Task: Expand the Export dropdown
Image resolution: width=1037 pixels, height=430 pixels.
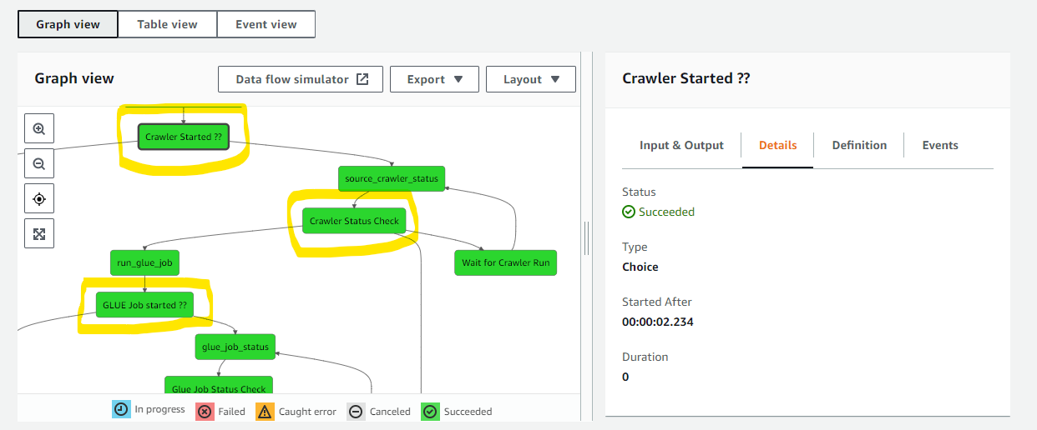Action: [x=434, y=79]
